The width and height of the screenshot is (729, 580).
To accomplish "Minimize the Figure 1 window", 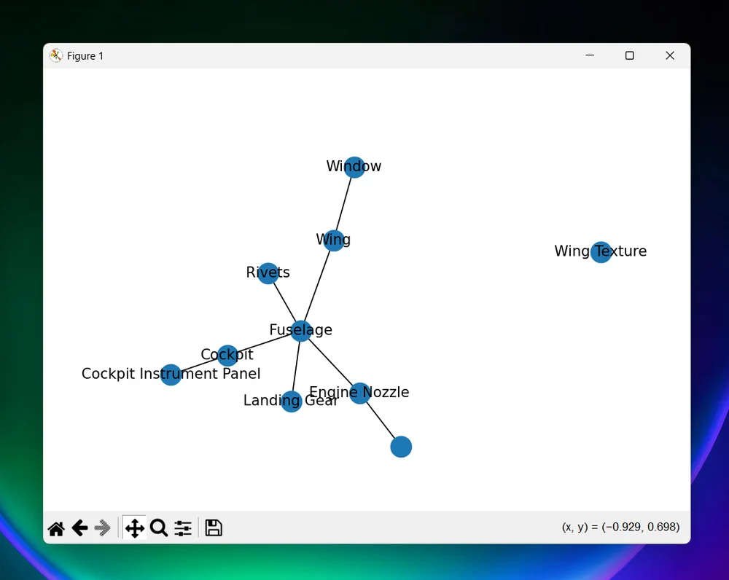I will [590, 56].
